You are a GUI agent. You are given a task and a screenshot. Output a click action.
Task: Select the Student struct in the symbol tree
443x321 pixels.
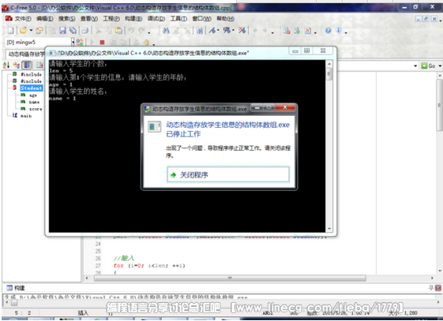click(x=31, y=88)
